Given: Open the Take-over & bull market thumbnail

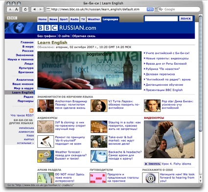Looking at the screenshot, I should [99, 142].
